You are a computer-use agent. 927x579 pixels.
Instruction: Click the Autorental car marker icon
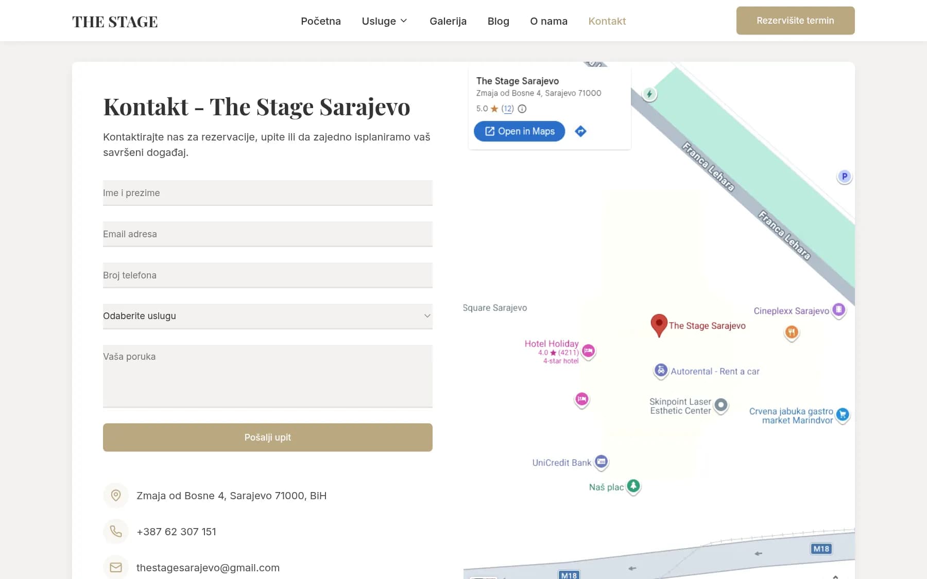pos(661,371)
